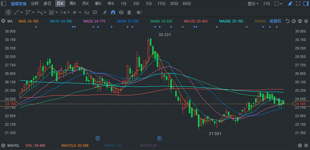Open MAVOL settings gear icon
Viewport: 310px width, 150px height.
pos(306,145)
